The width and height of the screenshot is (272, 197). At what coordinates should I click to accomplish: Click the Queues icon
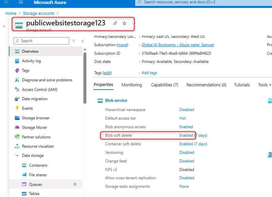pos(24,184)
